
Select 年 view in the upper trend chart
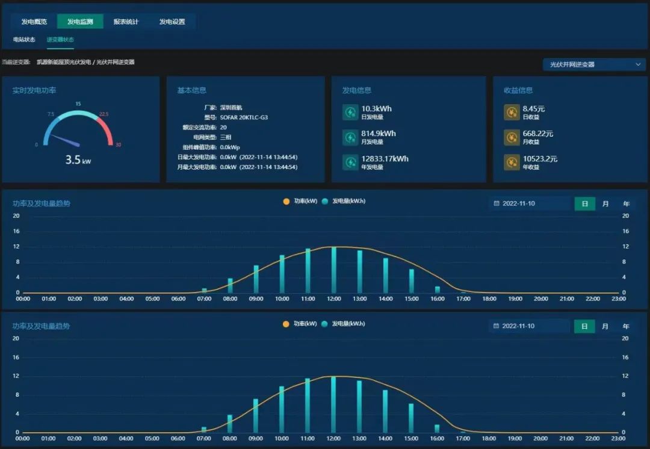tap(626, 203)
